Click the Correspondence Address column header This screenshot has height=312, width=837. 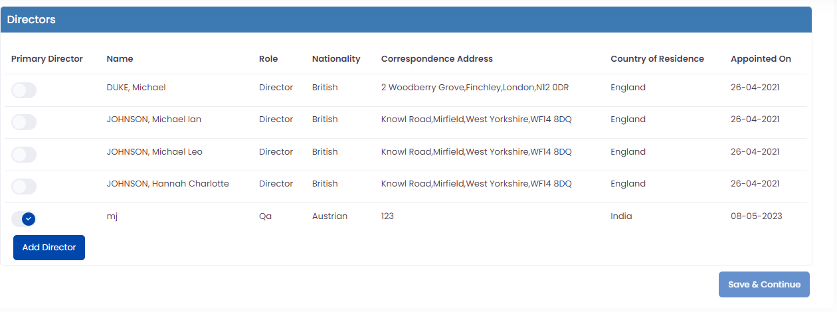pos(437,59)
